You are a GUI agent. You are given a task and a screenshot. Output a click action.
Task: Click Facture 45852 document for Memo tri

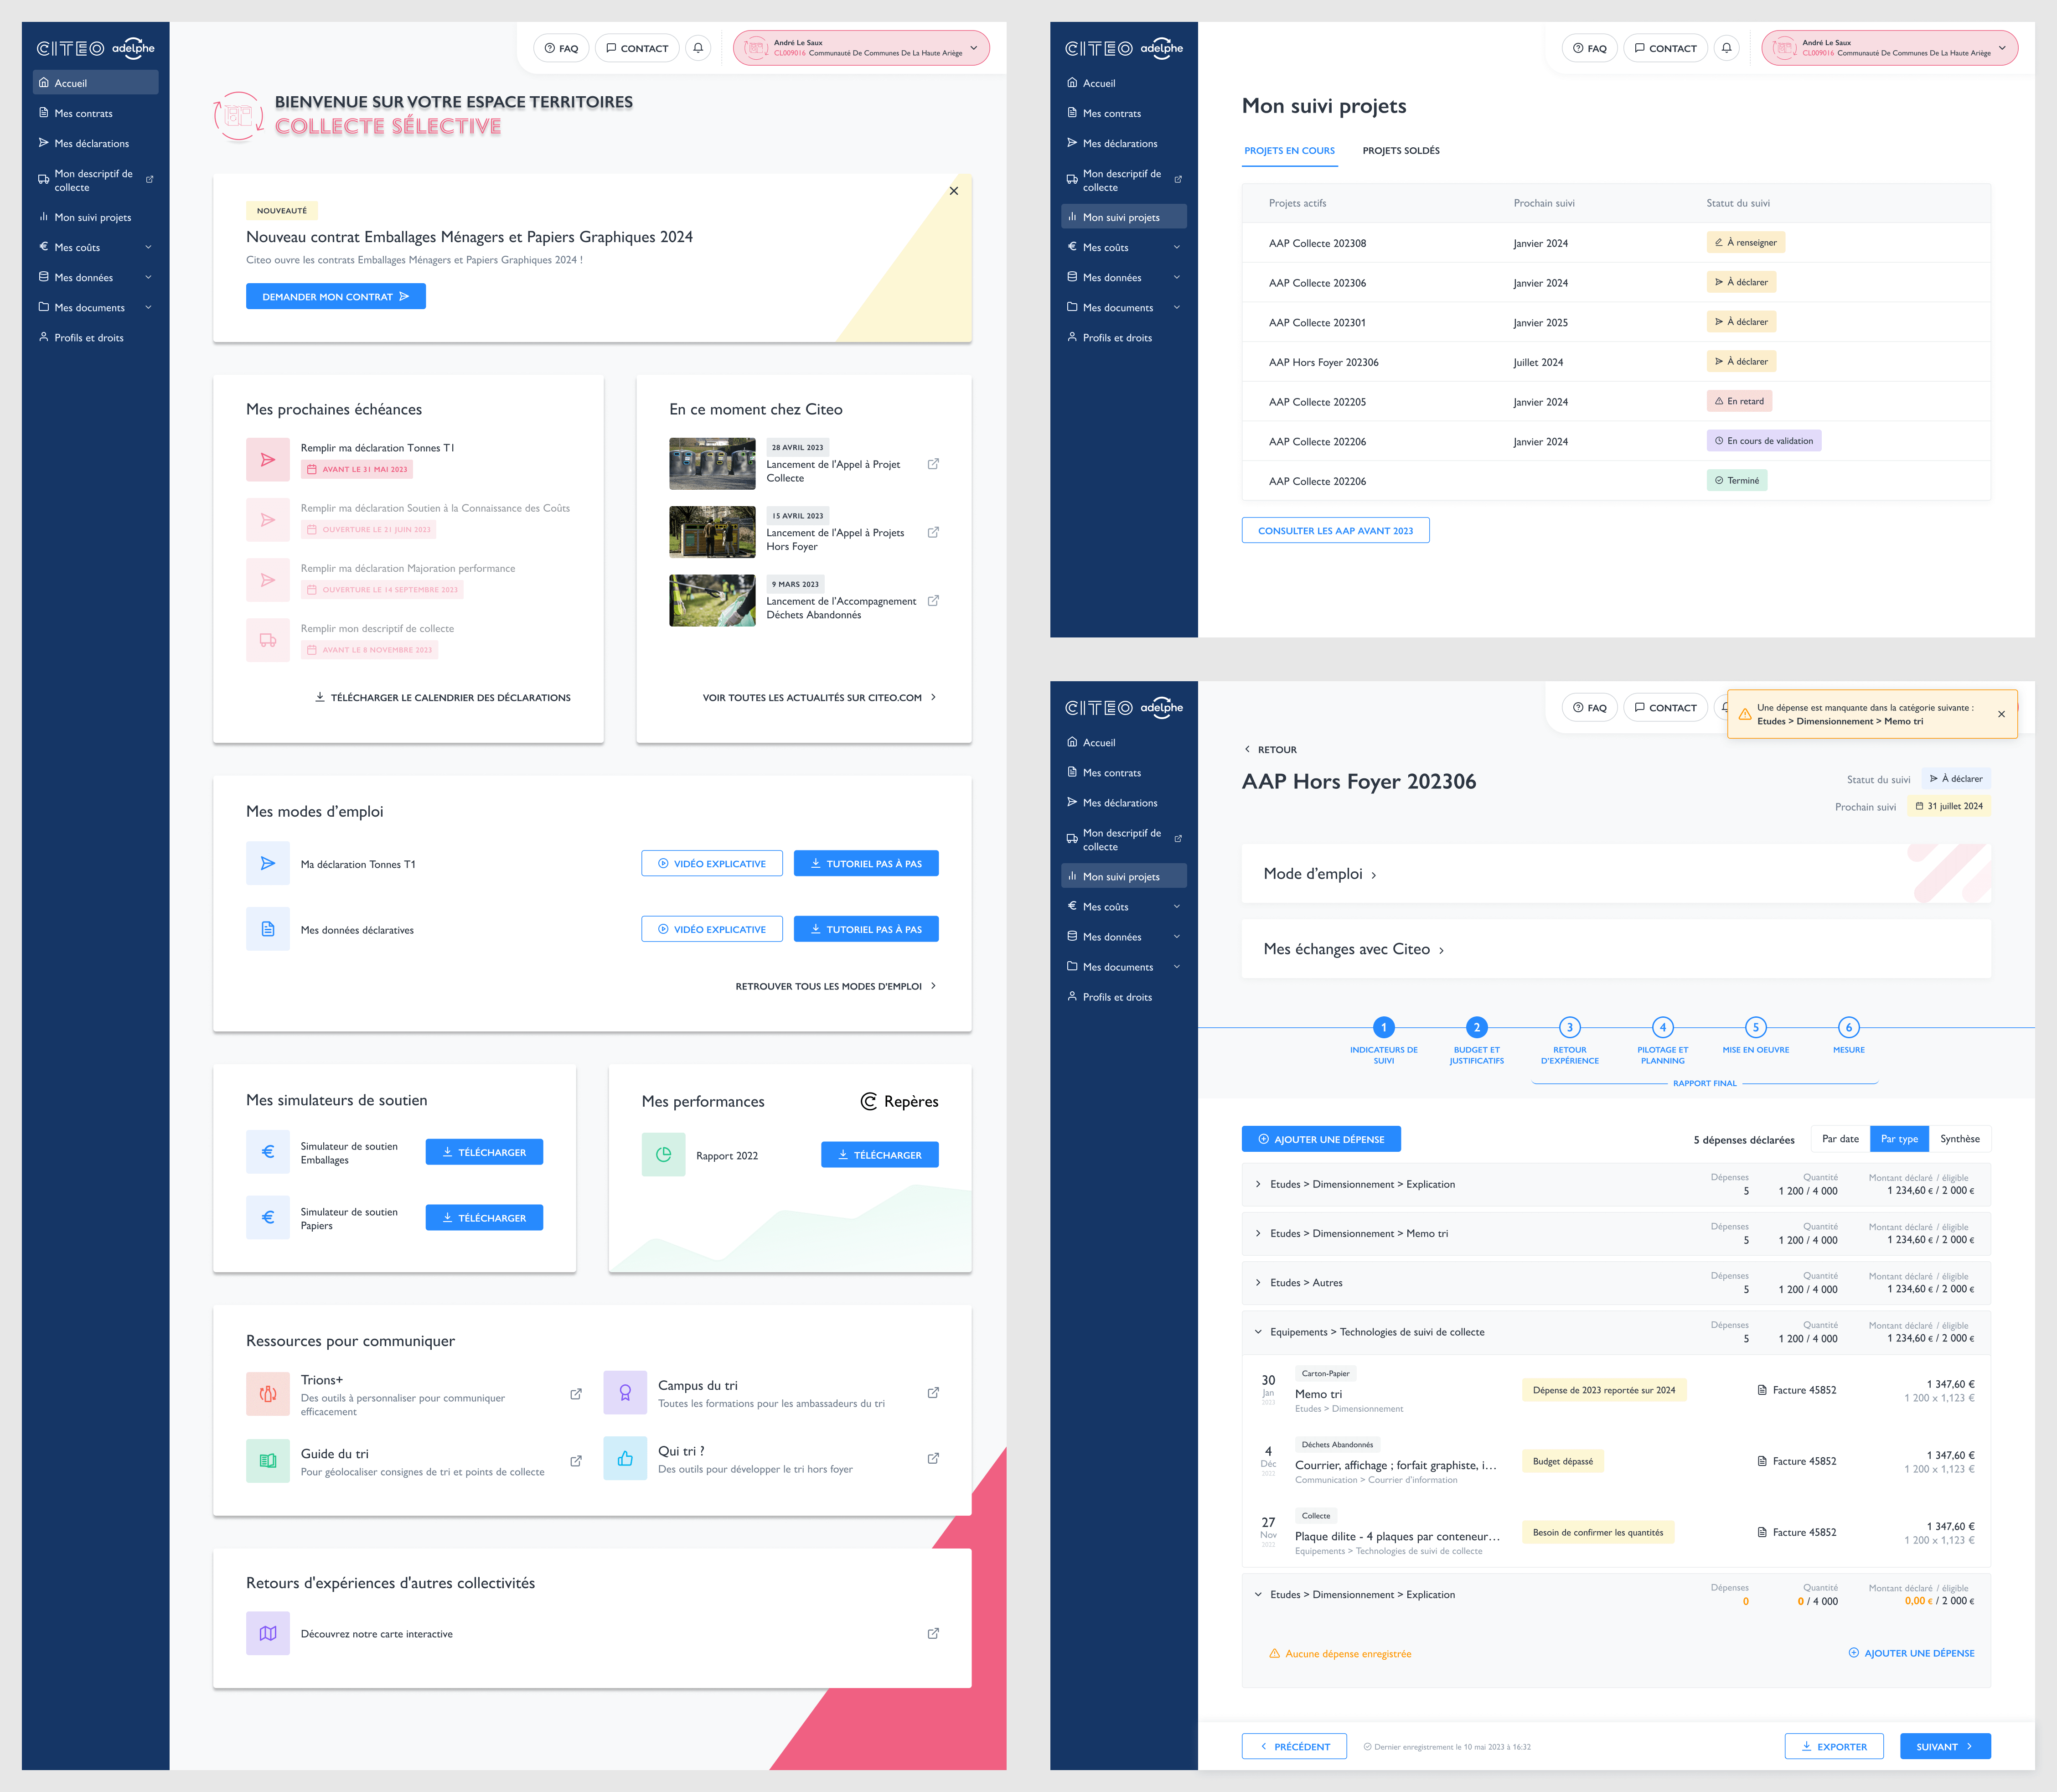[x=1797, y=1390]
